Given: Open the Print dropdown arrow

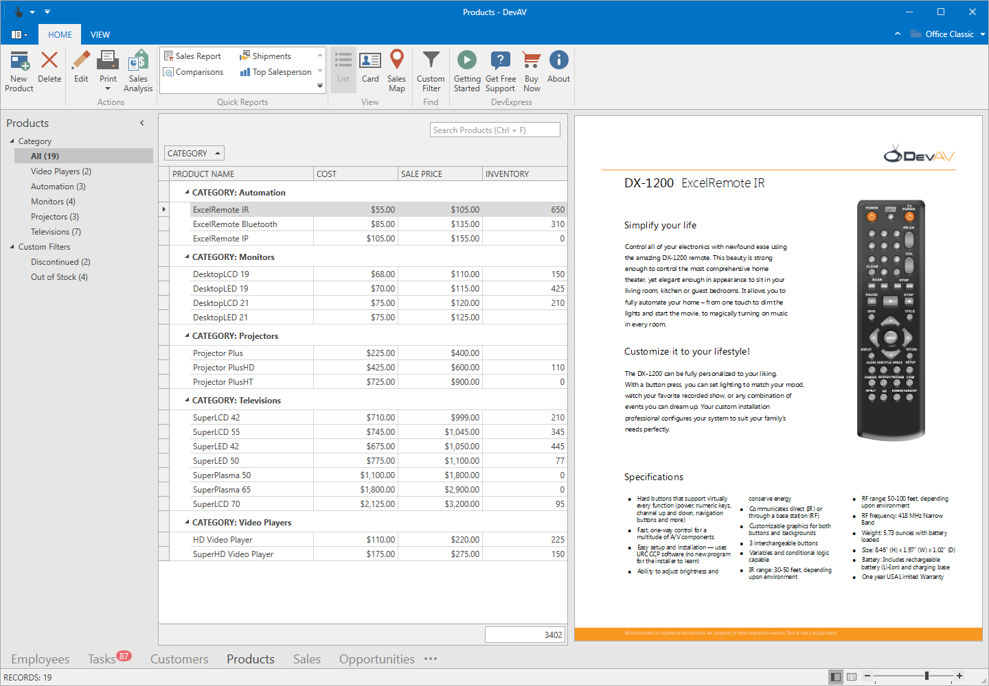Looking at the screenshot, I should (x=108, y=88).
